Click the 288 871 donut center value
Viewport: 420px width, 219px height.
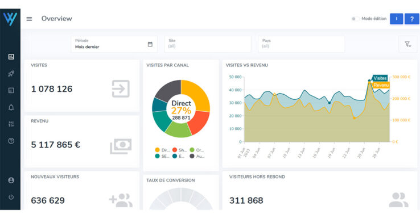181,118
